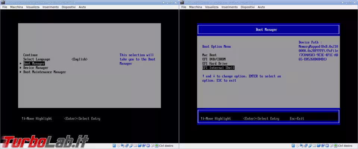This screenshot has width=358, height=149.
Task: Click hard disk activity icon in left window
Action: point(114,146)
